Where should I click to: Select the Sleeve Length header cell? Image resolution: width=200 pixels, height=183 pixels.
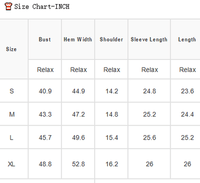click(149, 40)
